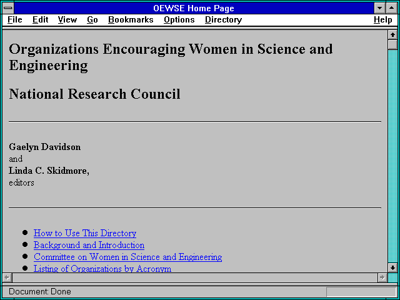
Task: Click the Organizations Encouraging Women heading
Action: tap(171, 57)
